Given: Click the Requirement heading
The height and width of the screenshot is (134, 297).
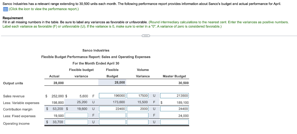Looking at the screenshot, I should click(x=13, y=18).
